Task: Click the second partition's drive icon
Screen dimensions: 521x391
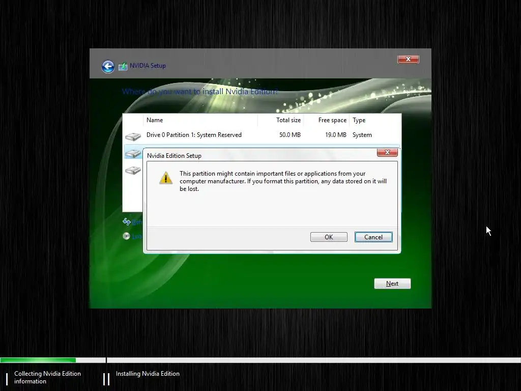Action: pos(133,153)
